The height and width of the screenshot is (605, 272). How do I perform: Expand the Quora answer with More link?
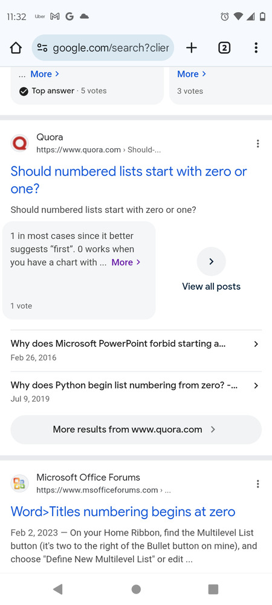126,263
